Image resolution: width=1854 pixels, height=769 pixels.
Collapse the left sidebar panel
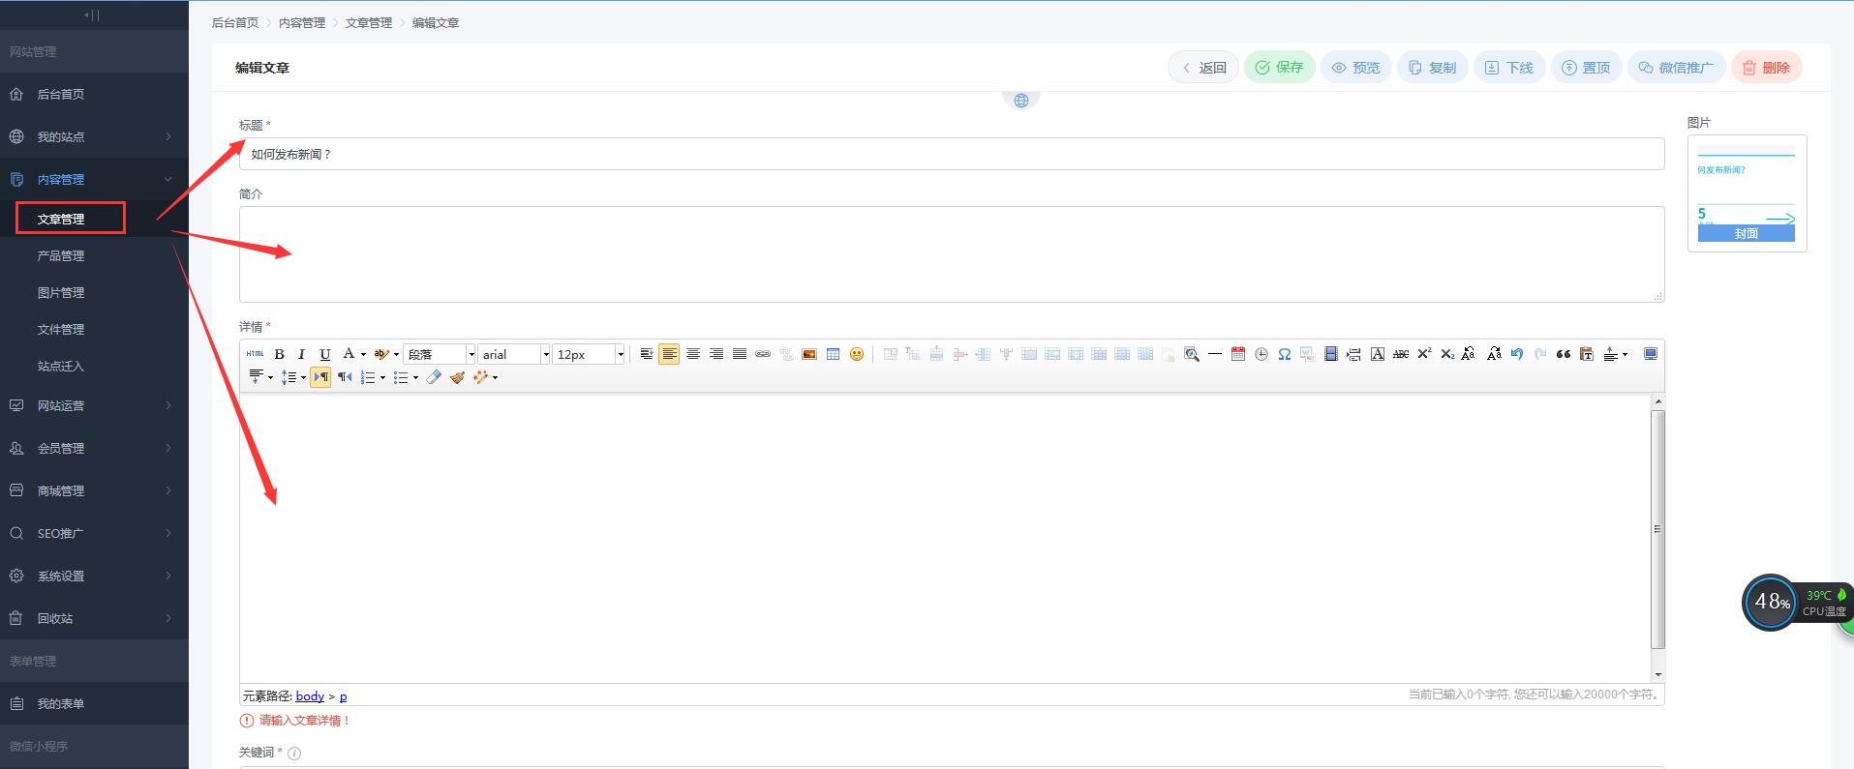[92, 15]
